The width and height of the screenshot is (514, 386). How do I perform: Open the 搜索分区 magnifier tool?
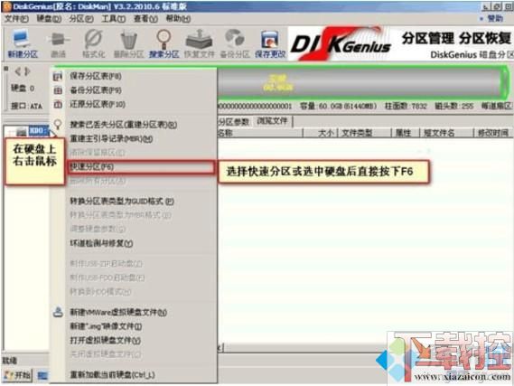pyautogui.click(x=164, y=43)
